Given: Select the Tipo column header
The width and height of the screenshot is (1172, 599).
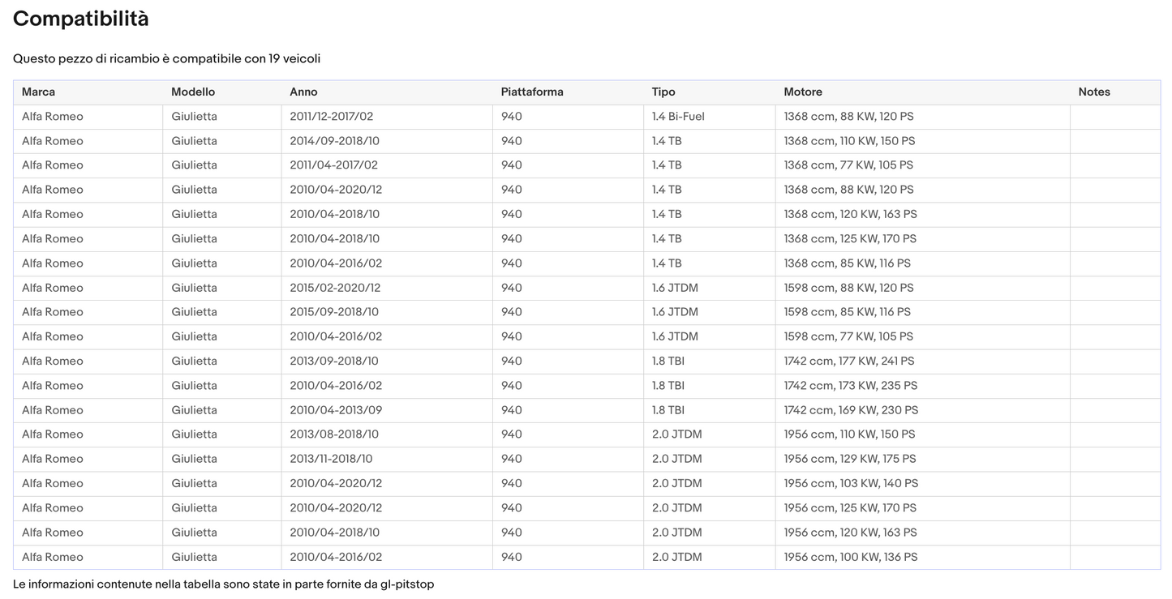Looking at the screenshot, I should pos(663,92).
